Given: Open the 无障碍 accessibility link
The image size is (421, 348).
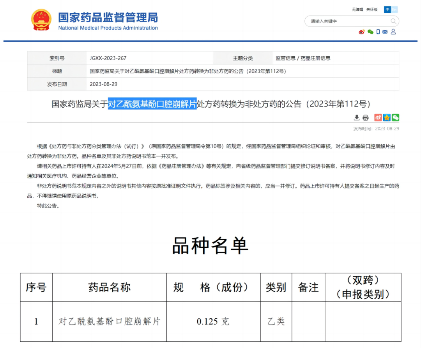Looking at the screenshot, I should pos(357,9).
